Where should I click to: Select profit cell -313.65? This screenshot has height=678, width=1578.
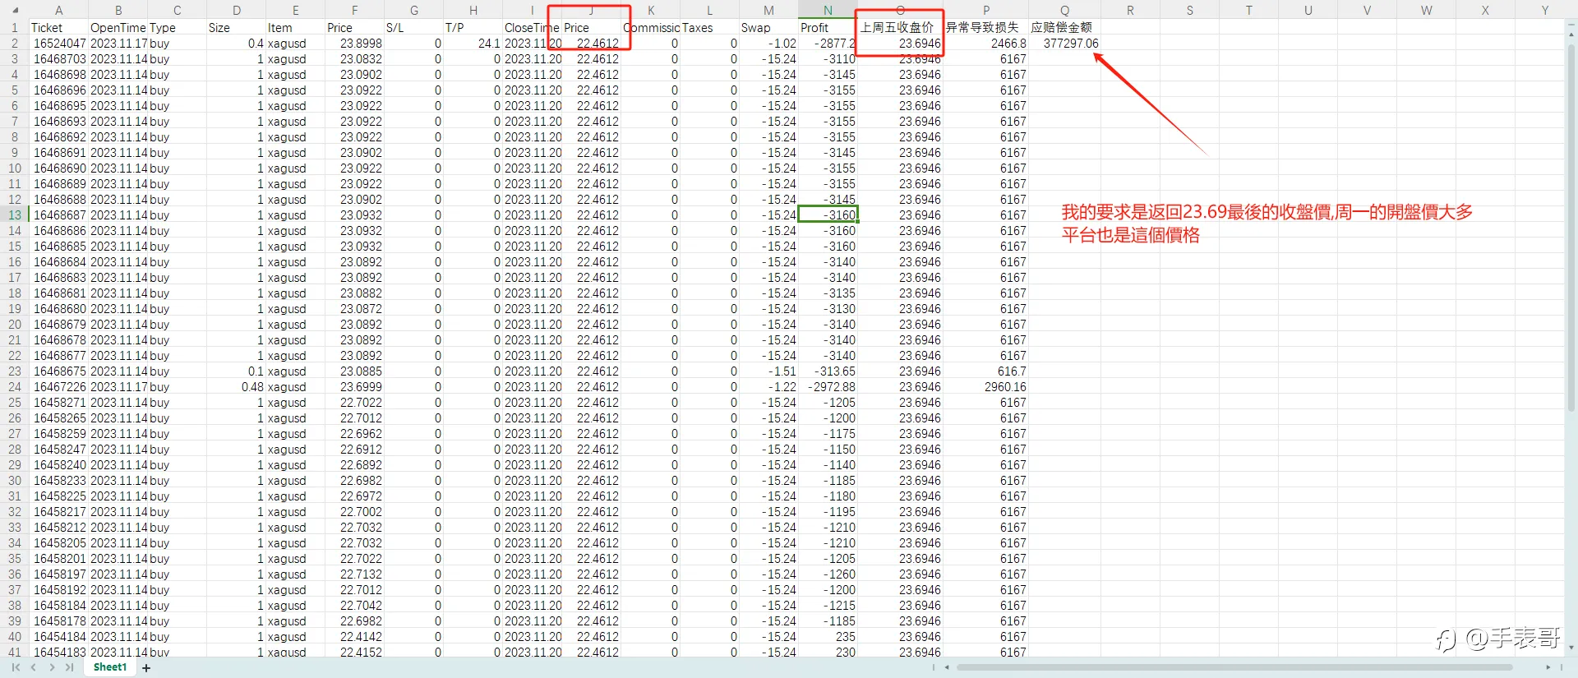click(828, 371)
